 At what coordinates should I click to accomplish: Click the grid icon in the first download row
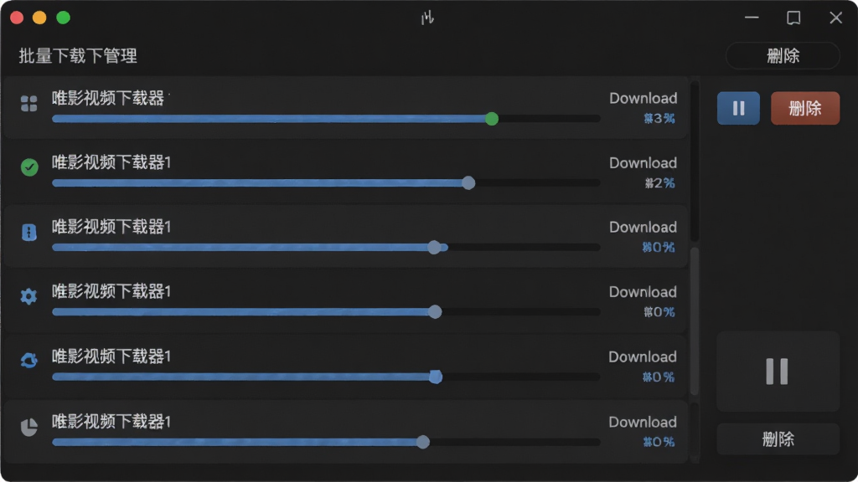point(29,103)
